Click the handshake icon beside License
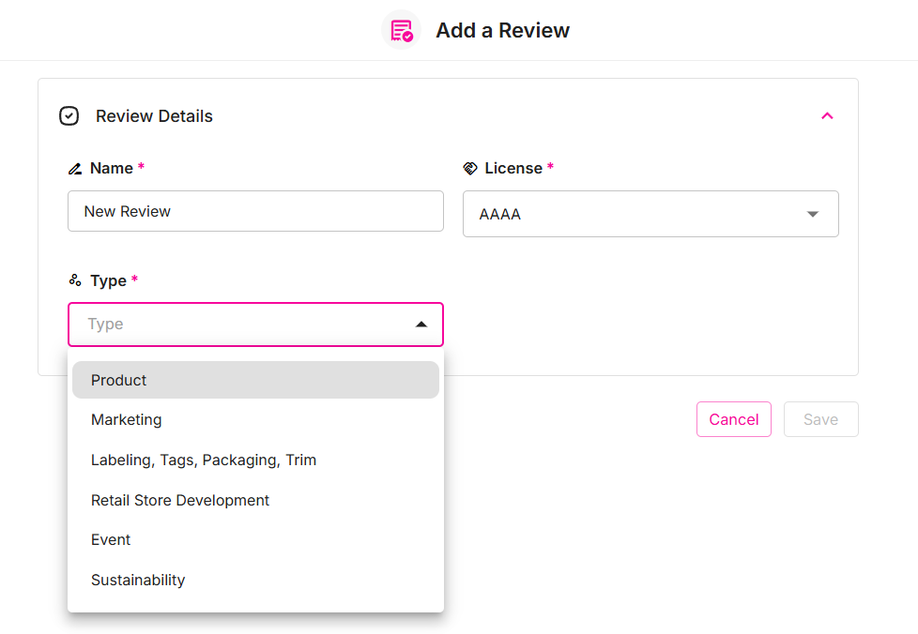Screen dimensions: 918x634 [x=470, y=169]
